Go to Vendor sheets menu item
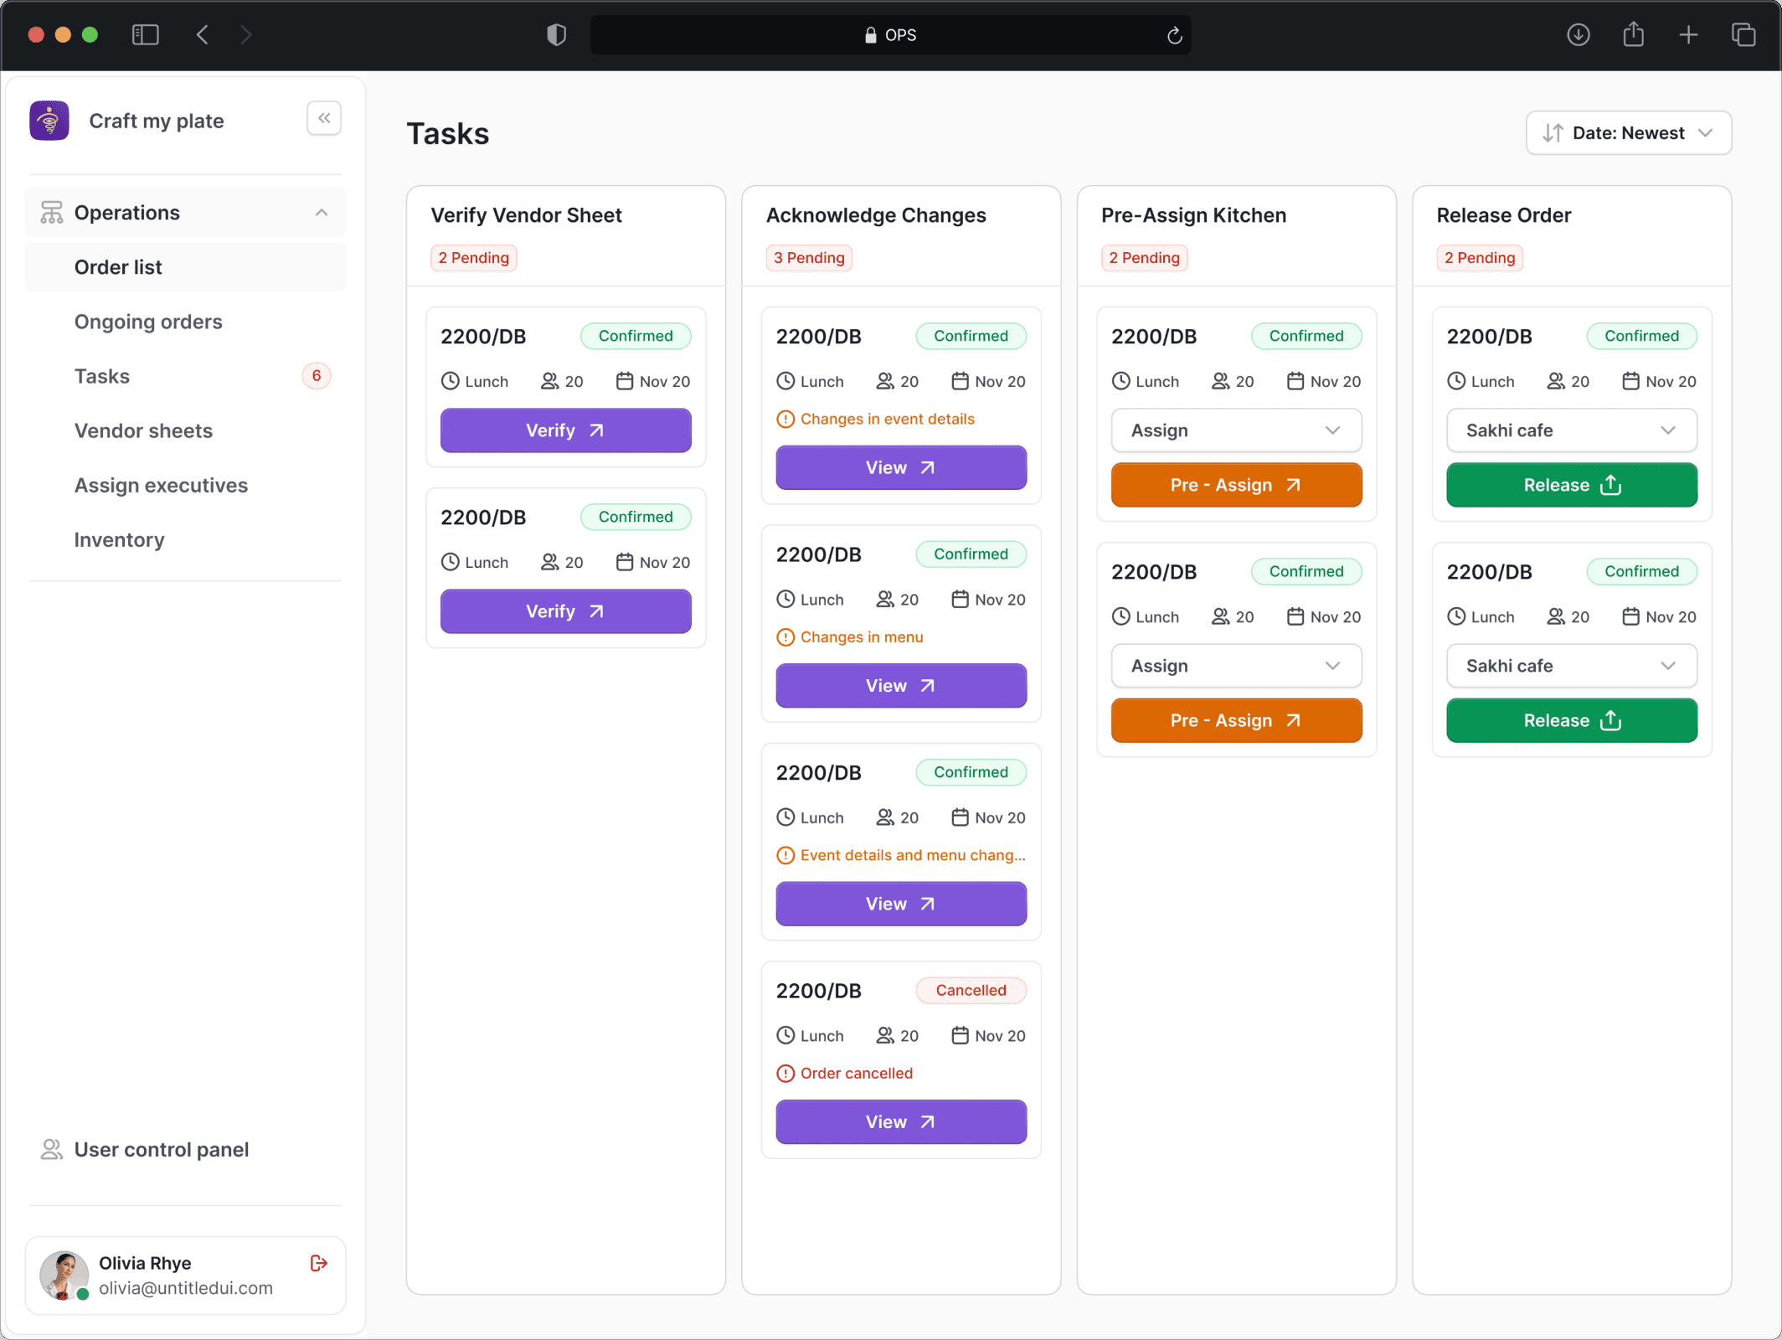This screenshot has width=1782, height=1340. (143, 430)
